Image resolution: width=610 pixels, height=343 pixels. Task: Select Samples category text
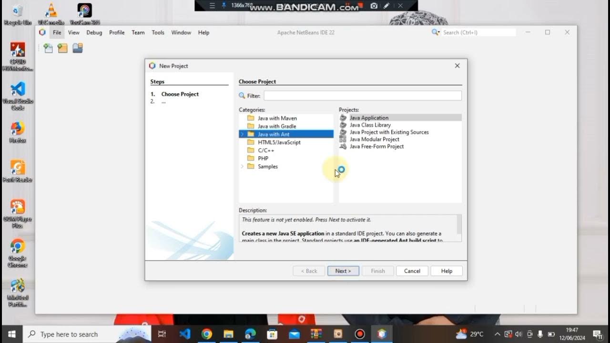tap(268, 166)
